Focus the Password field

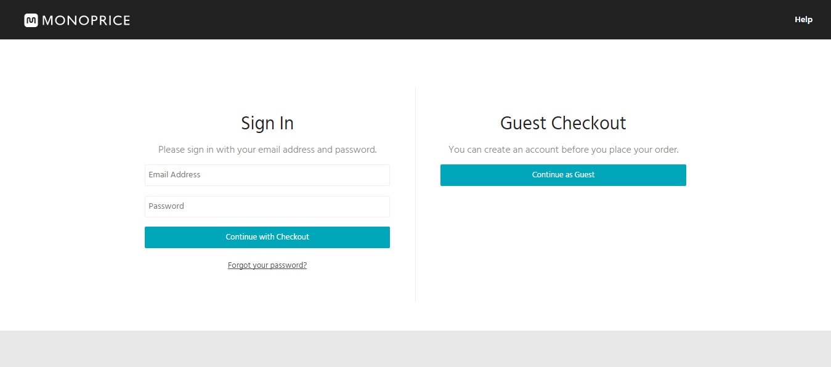[x=267, y=206]
